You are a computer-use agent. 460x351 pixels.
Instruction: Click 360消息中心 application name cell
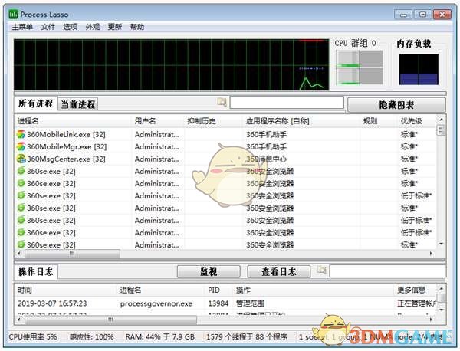point(266,159)
